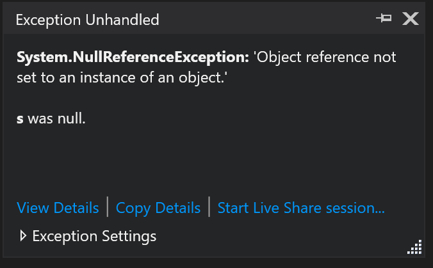Click the bold variable name s

20,118
